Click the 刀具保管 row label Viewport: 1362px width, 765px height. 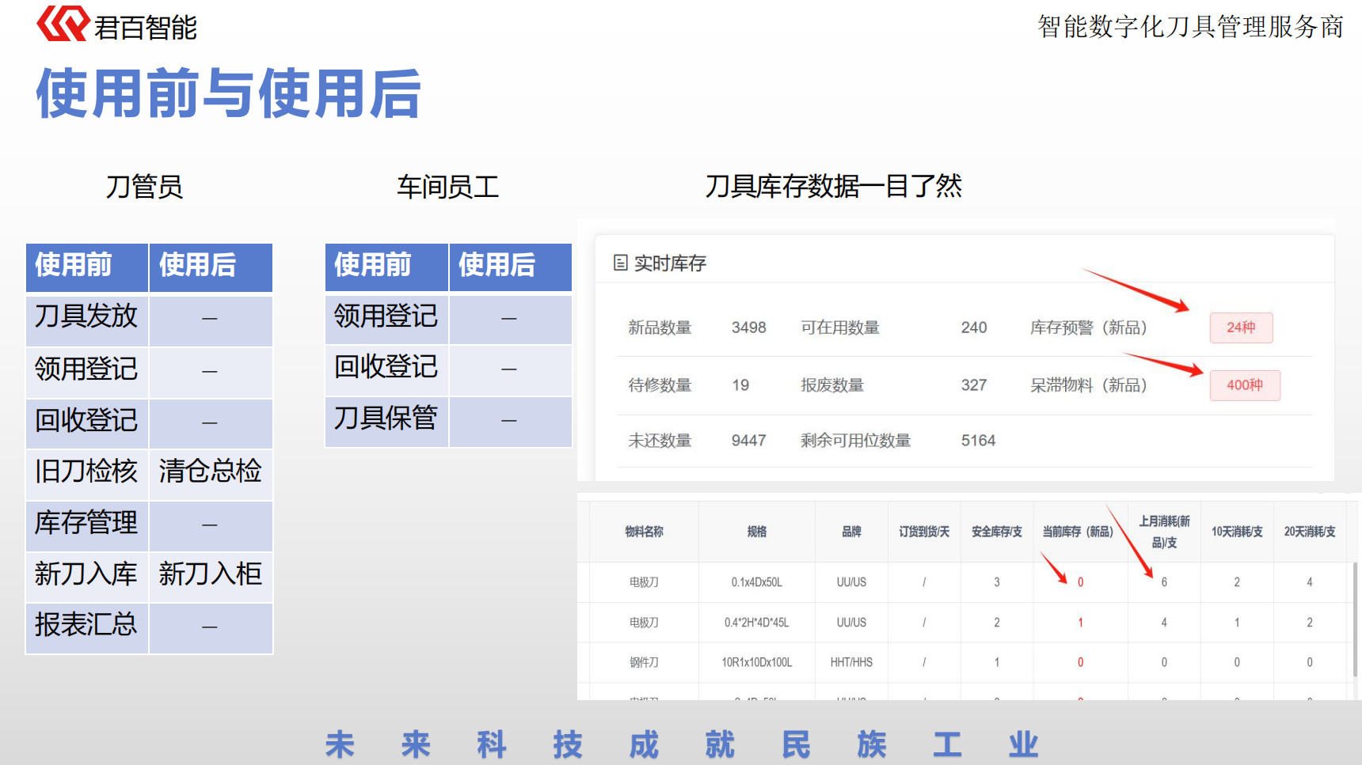386,418
